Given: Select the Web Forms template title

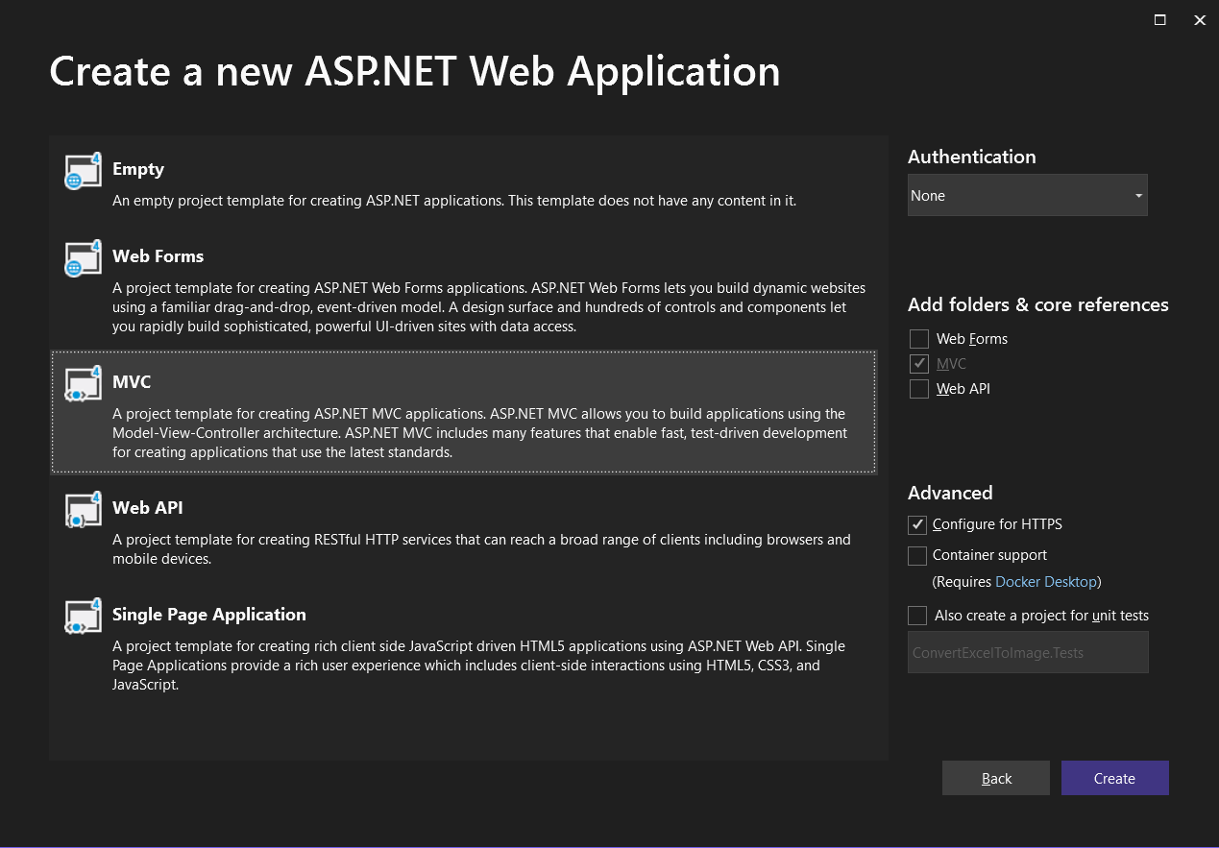Looking at the screenshot, I should (158, 256).
